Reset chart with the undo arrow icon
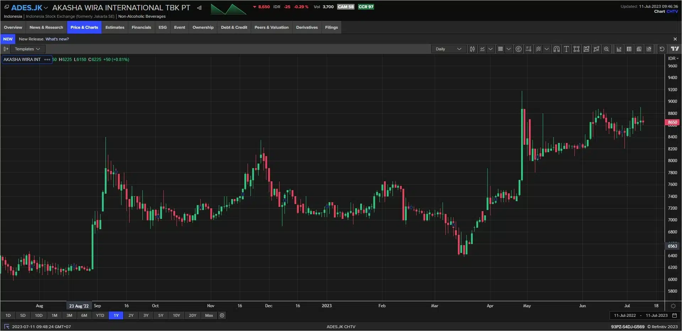The image size is (682, 331). 662,49
